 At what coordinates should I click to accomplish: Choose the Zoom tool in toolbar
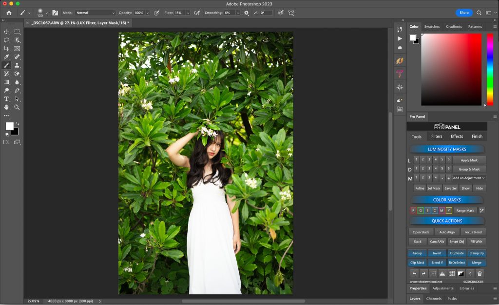pos(17,107)
